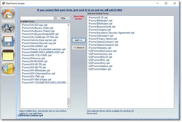Select .\Forms\Welcome.rp4
Screen dimensions: 182x122
[x=33, y=58]
